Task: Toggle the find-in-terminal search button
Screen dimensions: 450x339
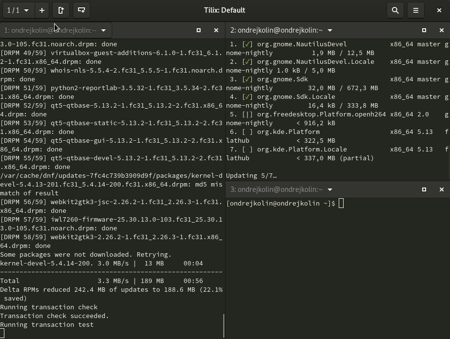Action: coord(395,10)
